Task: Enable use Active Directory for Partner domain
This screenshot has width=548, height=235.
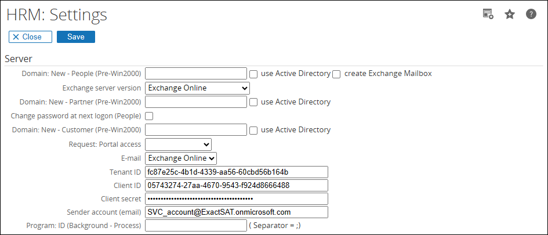Action: (x=253, y=102)
